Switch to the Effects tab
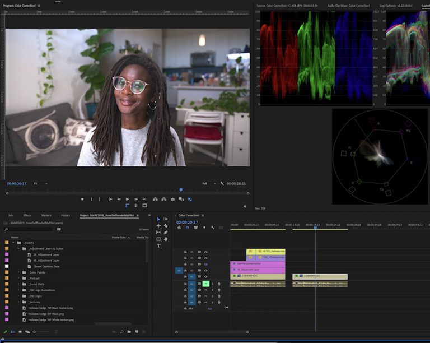 coord(27,215)
